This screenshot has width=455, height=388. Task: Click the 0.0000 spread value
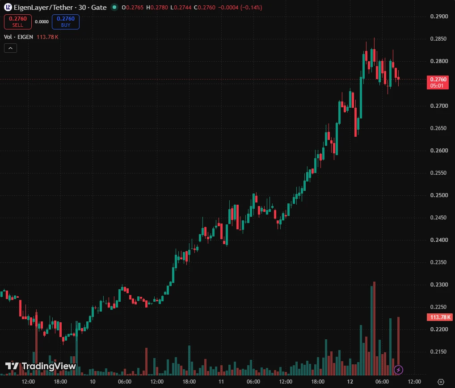42,22
